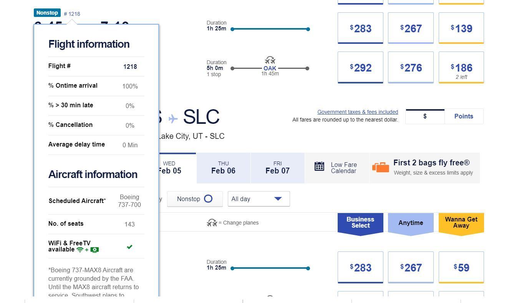
Task: Click the airplane icon before SLC
Action: point(173,118)
